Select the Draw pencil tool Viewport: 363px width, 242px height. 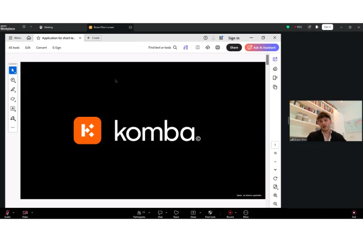(13, 89)
